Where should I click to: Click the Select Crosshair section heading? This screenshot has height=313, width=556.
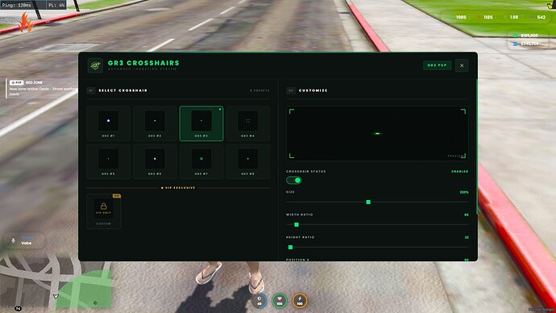[122, 90]
